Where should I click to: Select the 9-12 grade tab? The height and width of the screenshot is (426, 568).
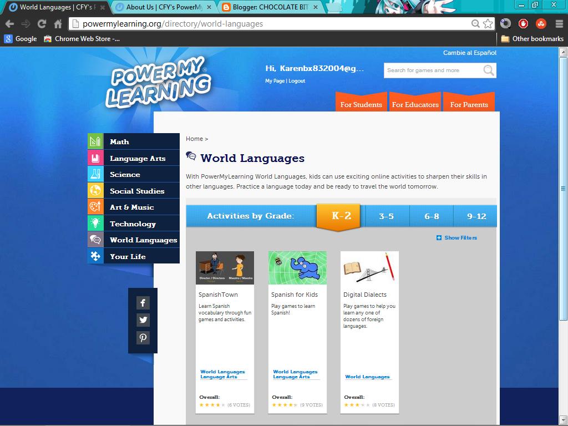click(x=475, y=216)
